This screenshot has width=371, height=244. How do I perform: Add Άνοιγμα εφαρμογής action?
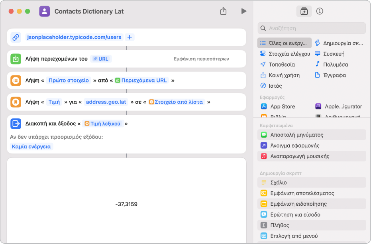point(312,146)
